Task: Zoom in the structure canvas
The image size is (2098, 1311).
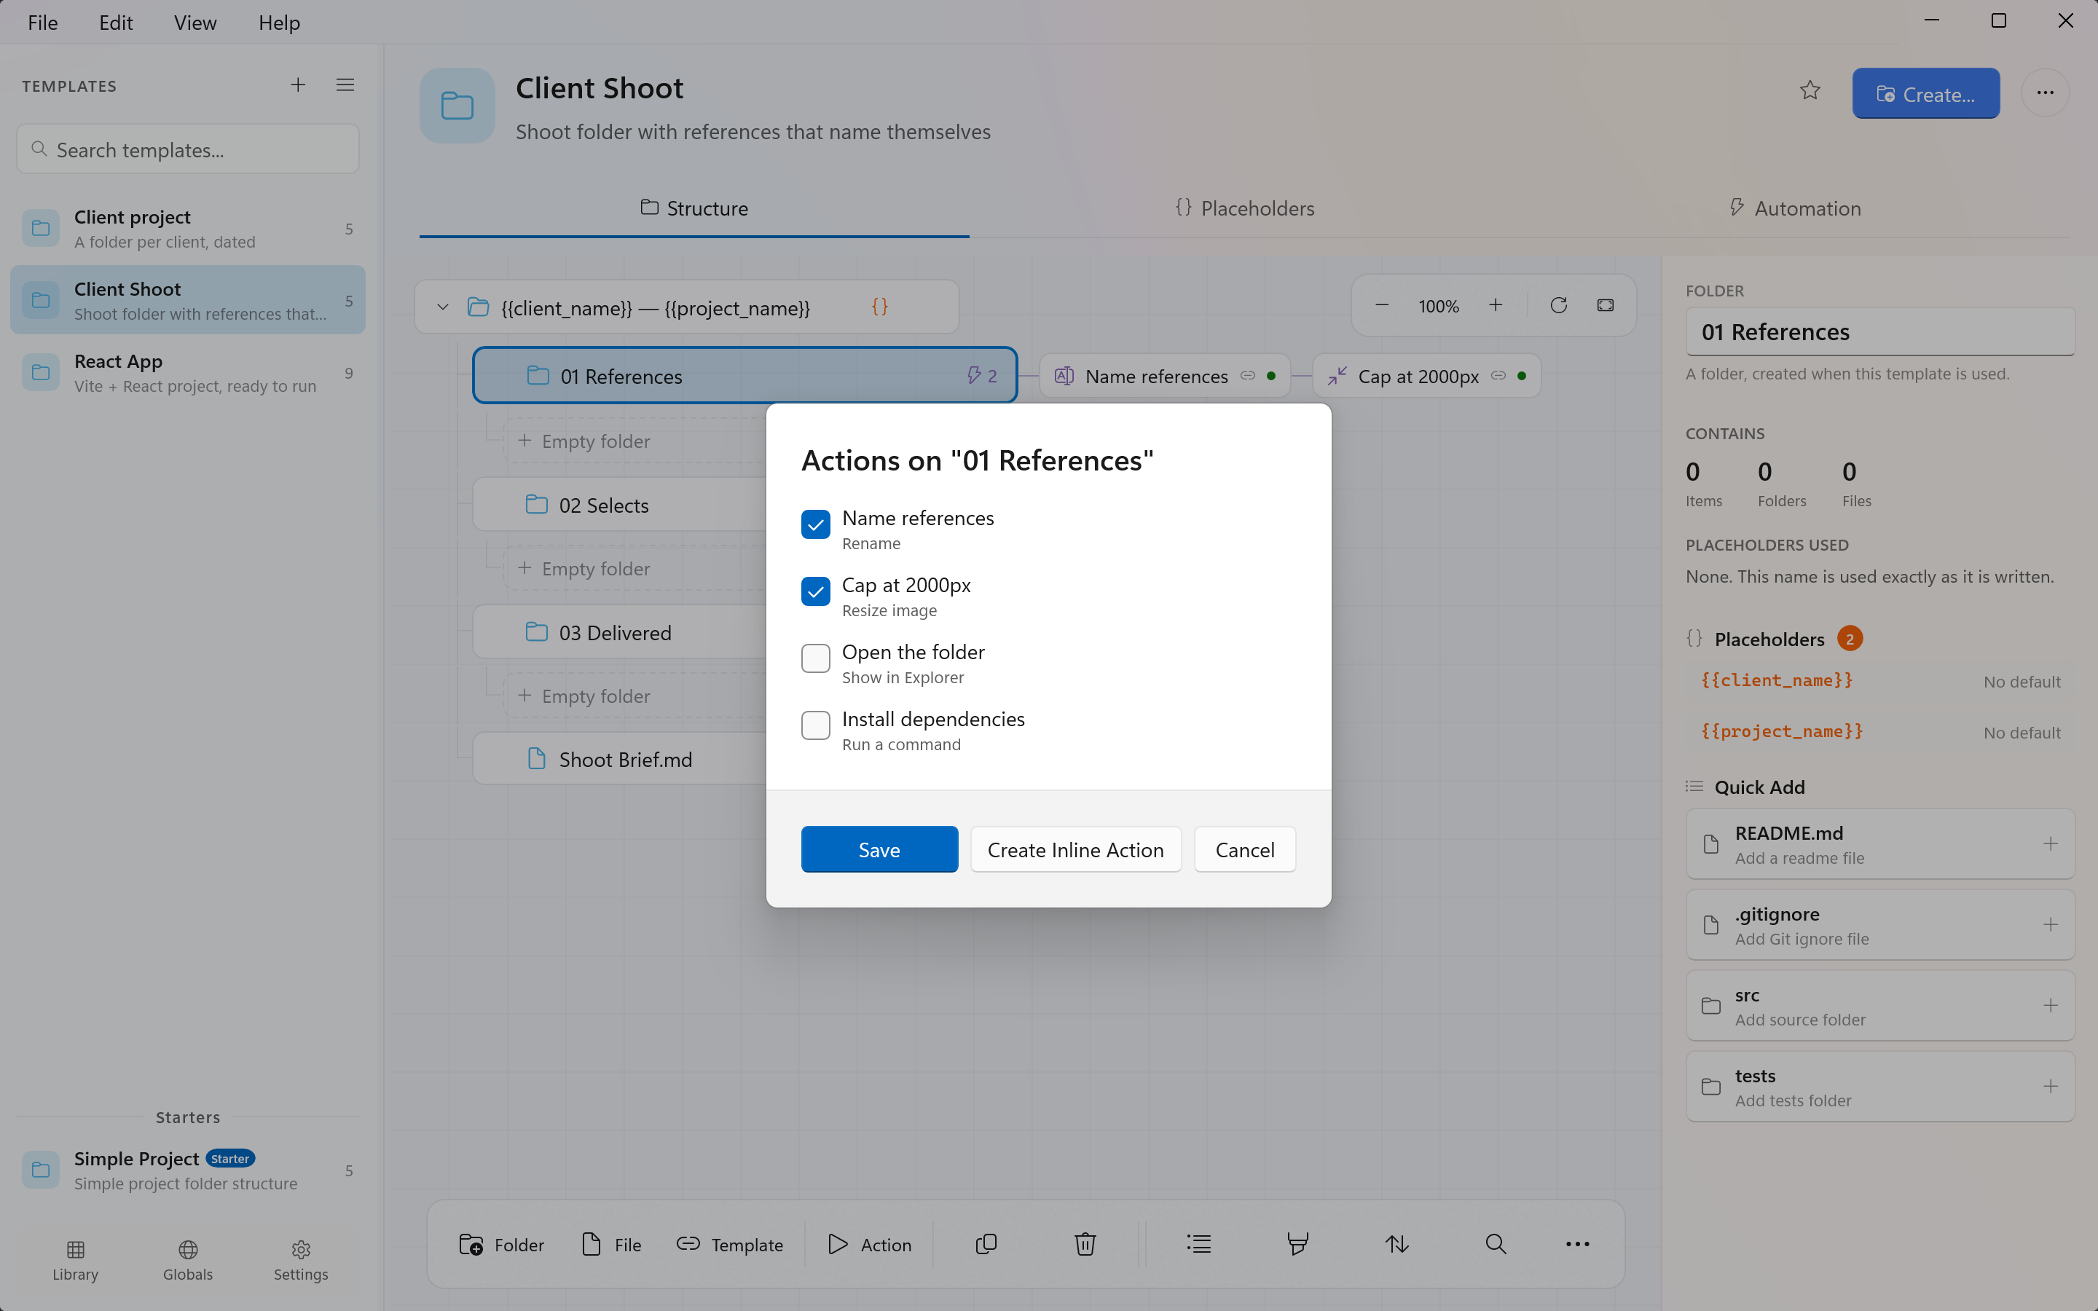Action: 1496,306
